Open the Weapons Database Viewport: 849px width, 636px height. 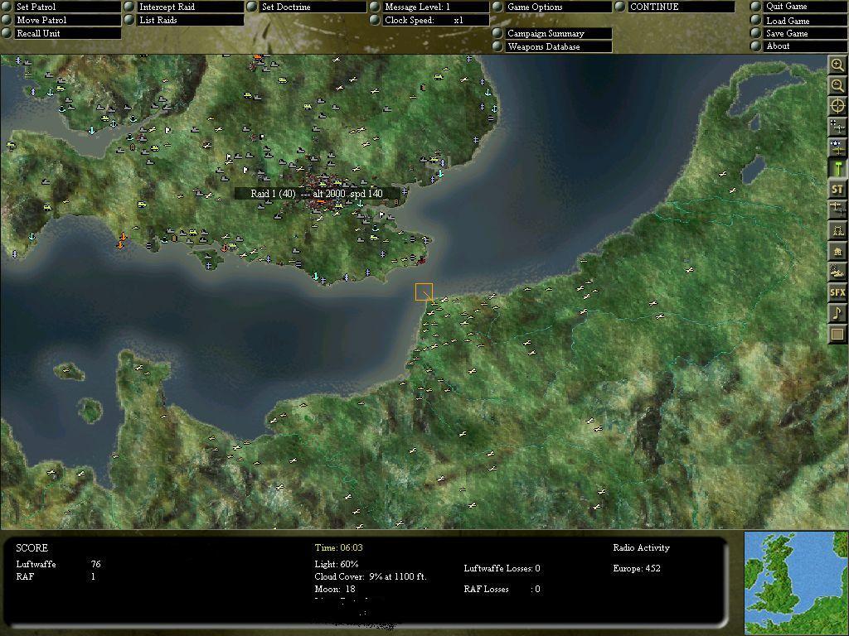point(559,46)
